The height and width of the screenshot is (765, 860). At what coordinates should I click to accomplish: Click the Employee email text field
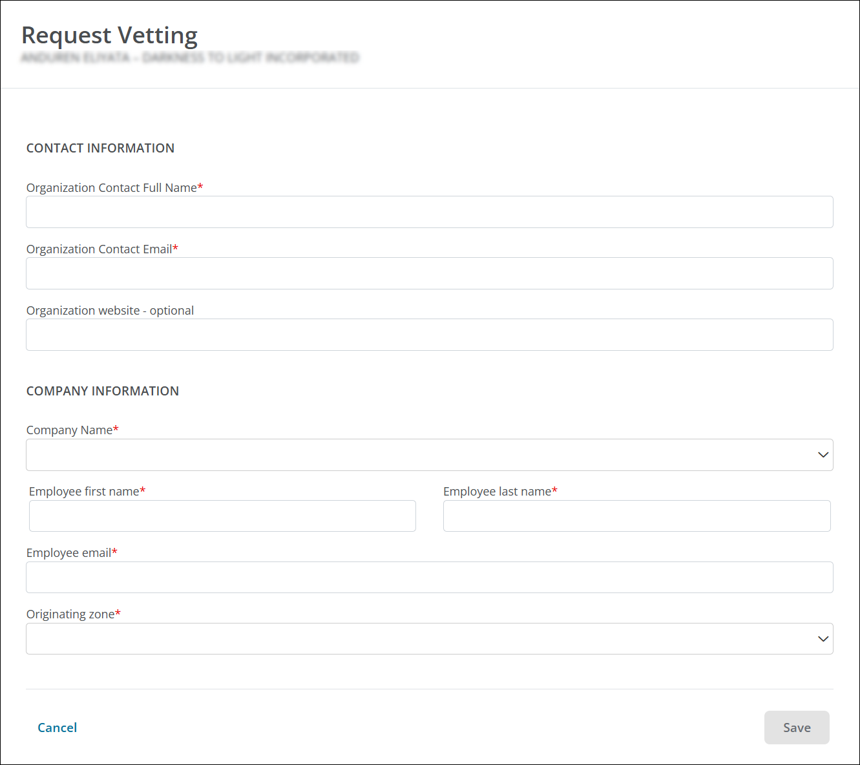click(x=429, y=578)
